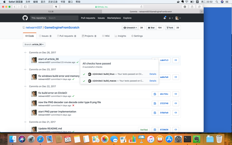The height and width of the screenshot is (145, 232).
Task: Browse code at commit d2cf34c
Action: tap(176, 94)
